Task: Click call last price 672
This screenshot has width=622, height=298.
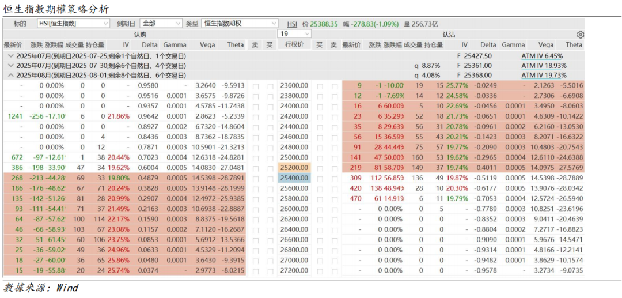Action: [16, 157]
